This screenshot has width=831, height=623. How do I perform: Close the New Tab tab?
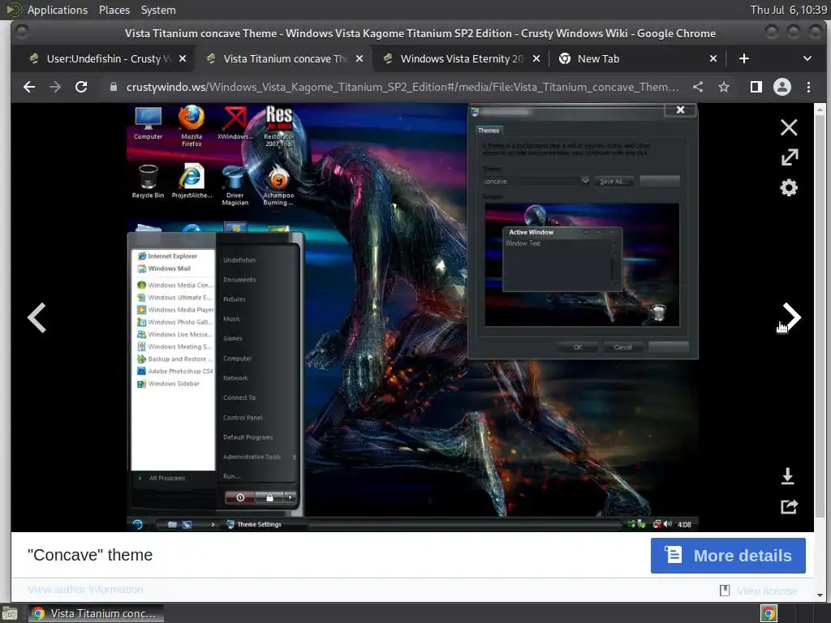click(713, 58)
